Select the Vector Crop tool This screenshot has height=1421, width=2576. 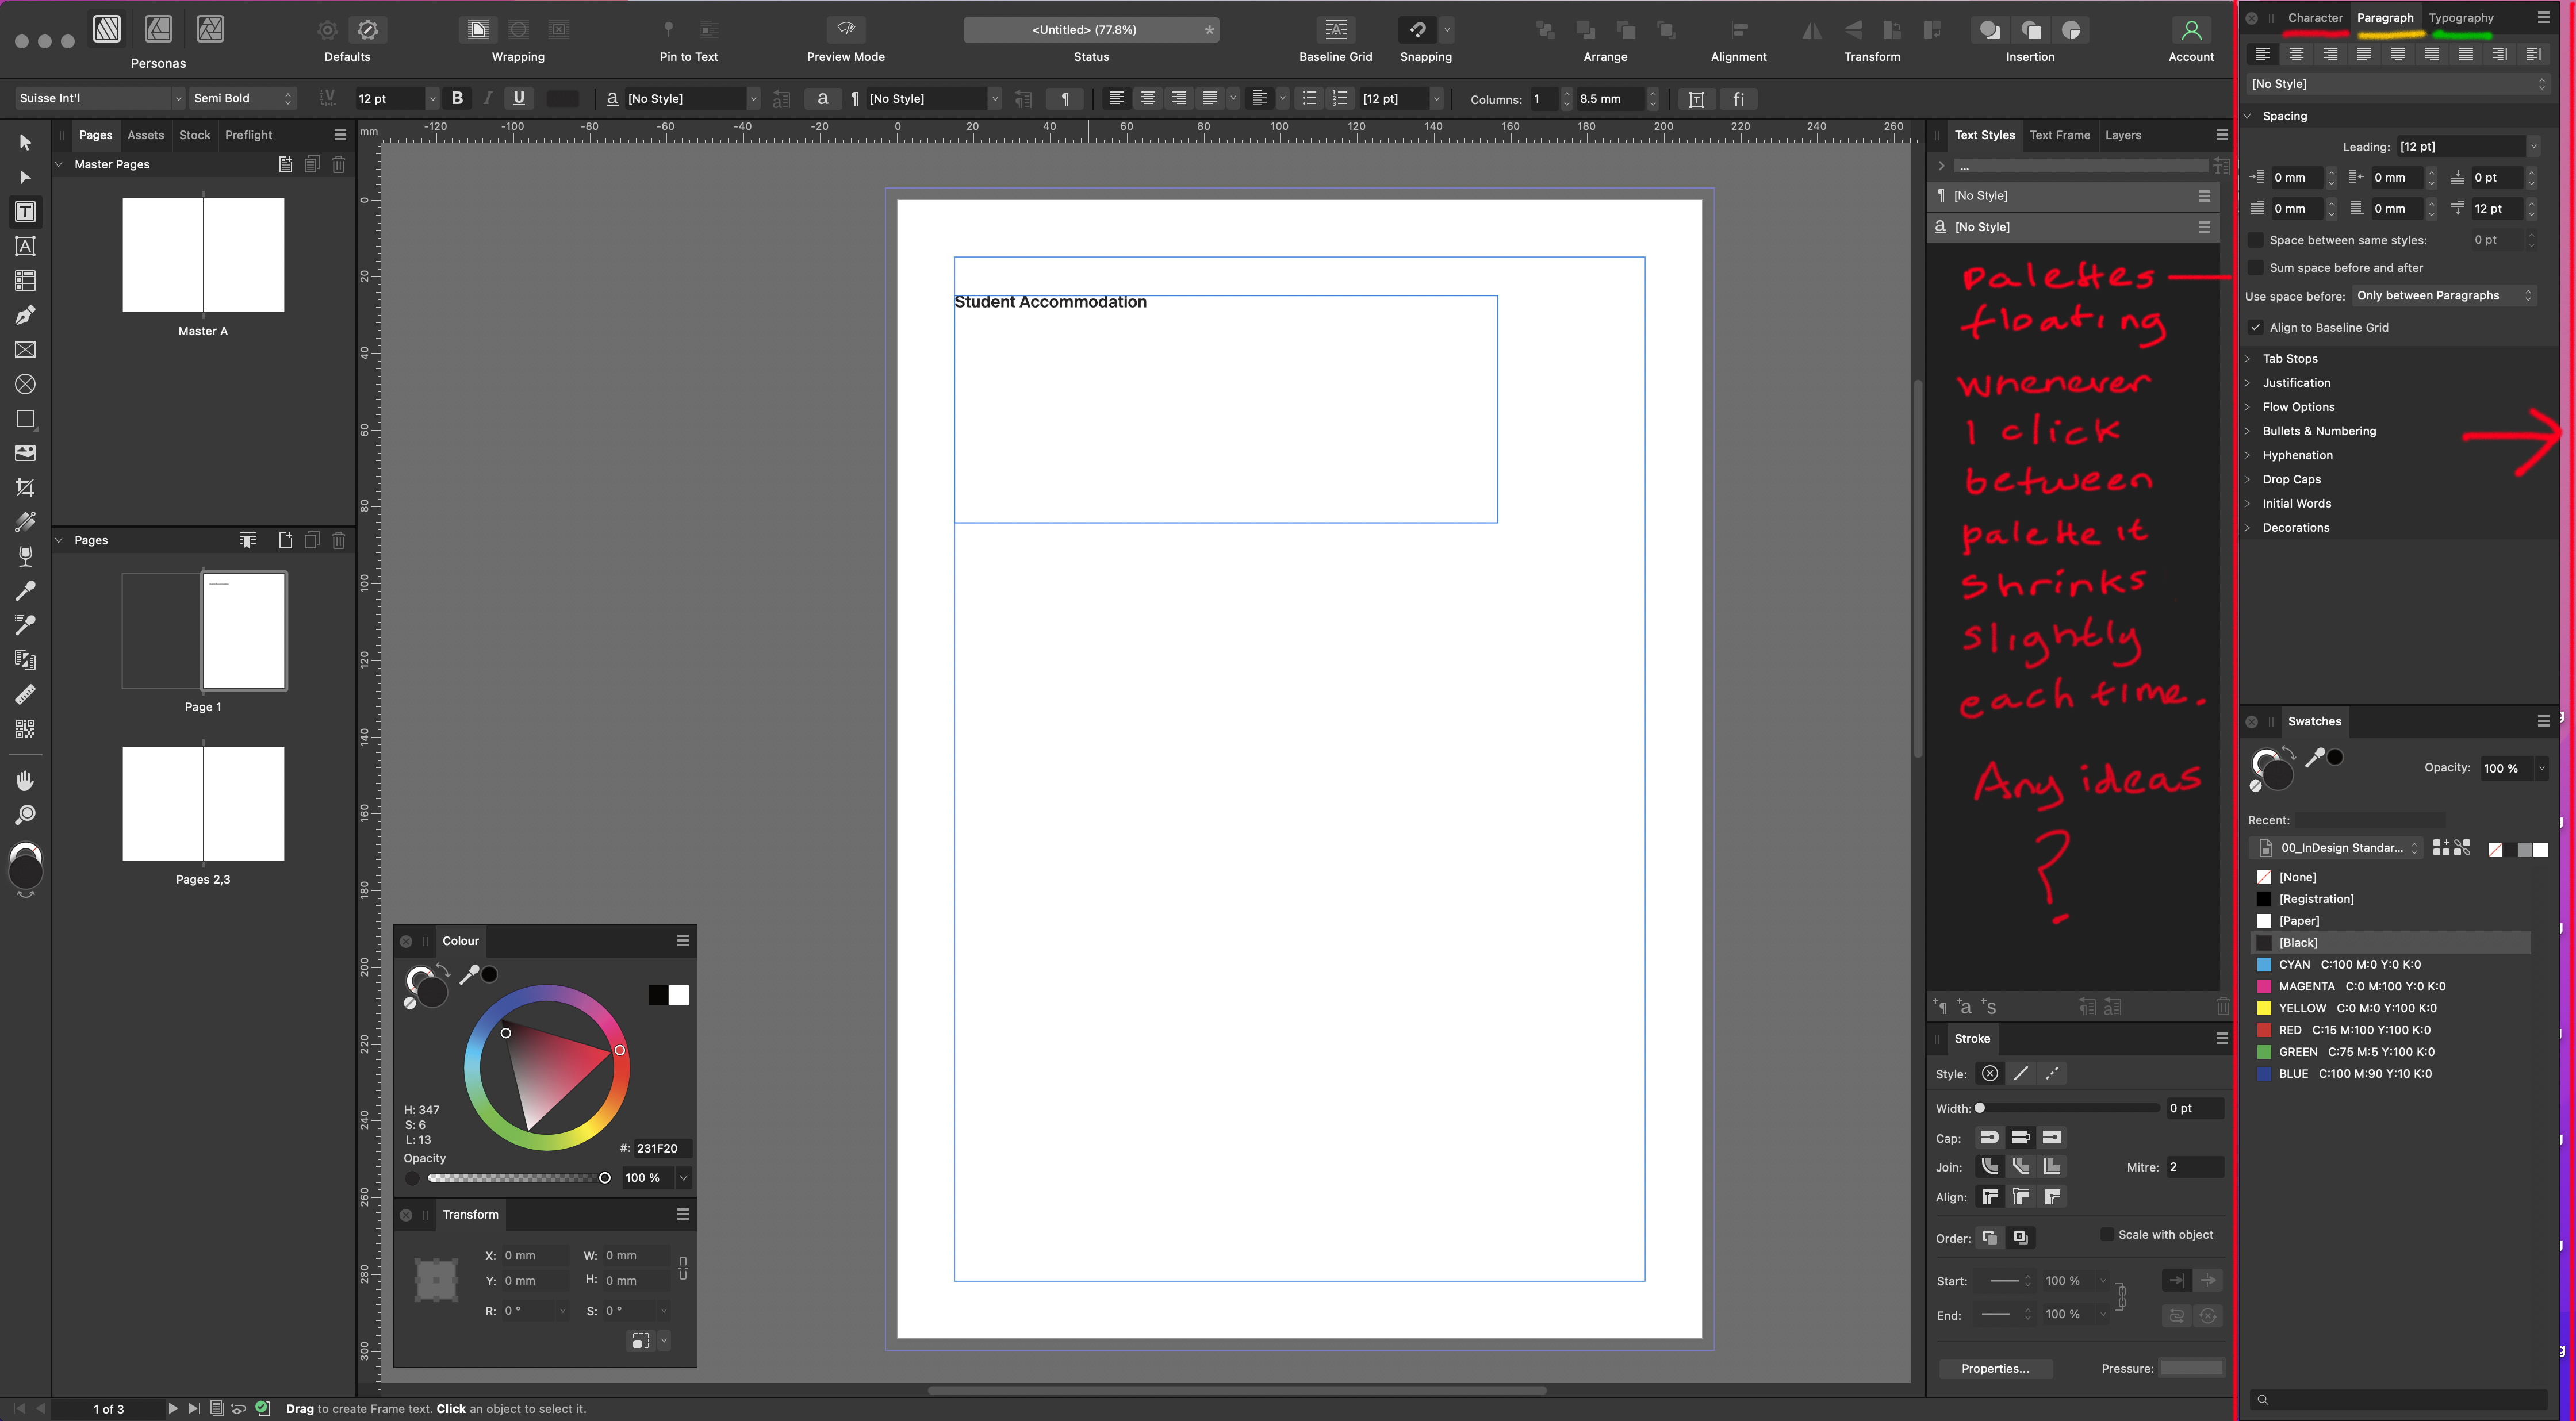point(25,487)
